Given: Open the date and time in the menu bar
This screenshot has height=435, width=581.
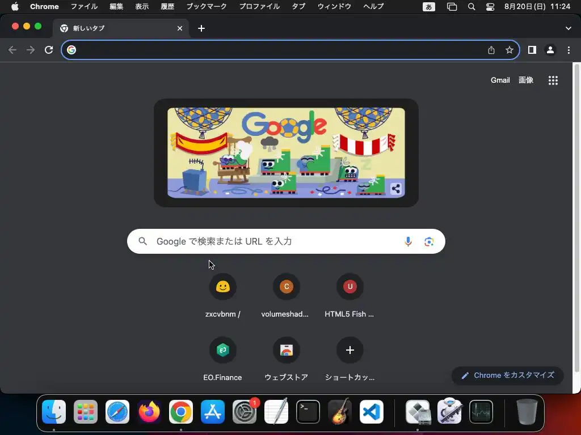Looking at the screenshot, I should tap(537, 7).
